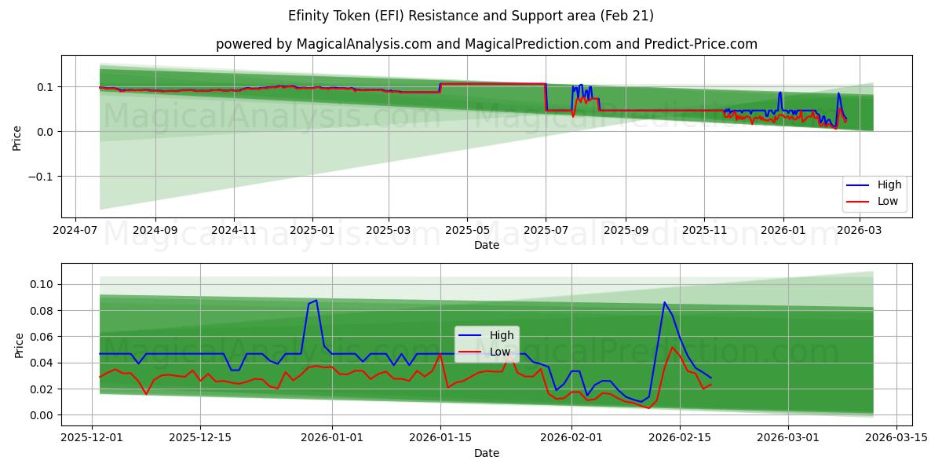This screenshot has width=942, height=471.
Task: Click the '2025-03' x-axis tick label
Action: (389, 230)
